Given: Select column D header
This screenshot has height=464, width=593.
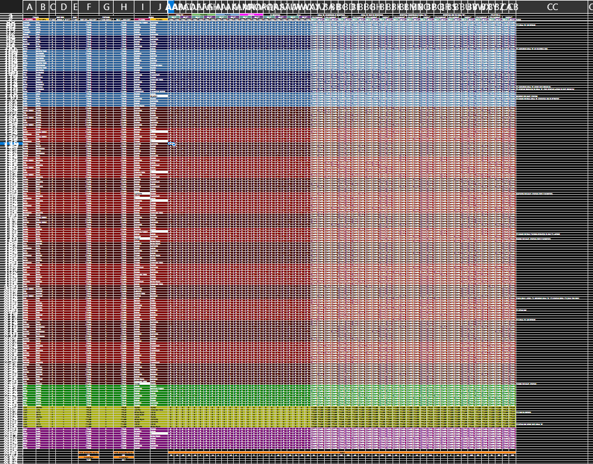Looking at the screenshot, I should coord(64,7).
